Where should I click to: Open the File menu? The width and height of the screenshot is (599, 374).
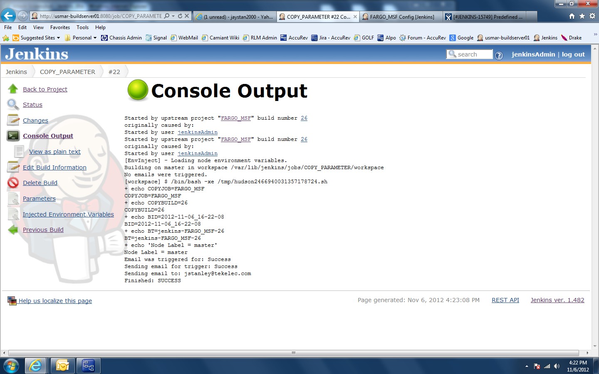[x=8, y=27]
